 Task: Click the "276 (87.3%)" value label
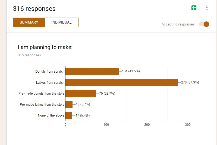190,82
